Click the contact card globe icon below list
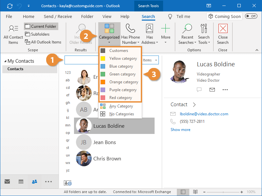 click(68, 183)
